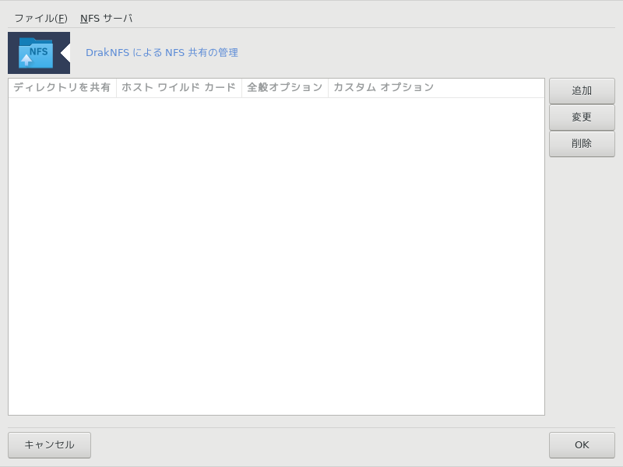Viewport: 623px width, 467px height.
Task: Click the 変更 button
Action: click(582, 118)
